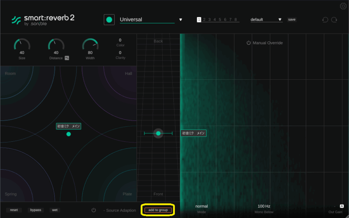Viewport: 349px width, 218px height.
Task: Click the Color value 0
Action: click(x=120, y=40)
